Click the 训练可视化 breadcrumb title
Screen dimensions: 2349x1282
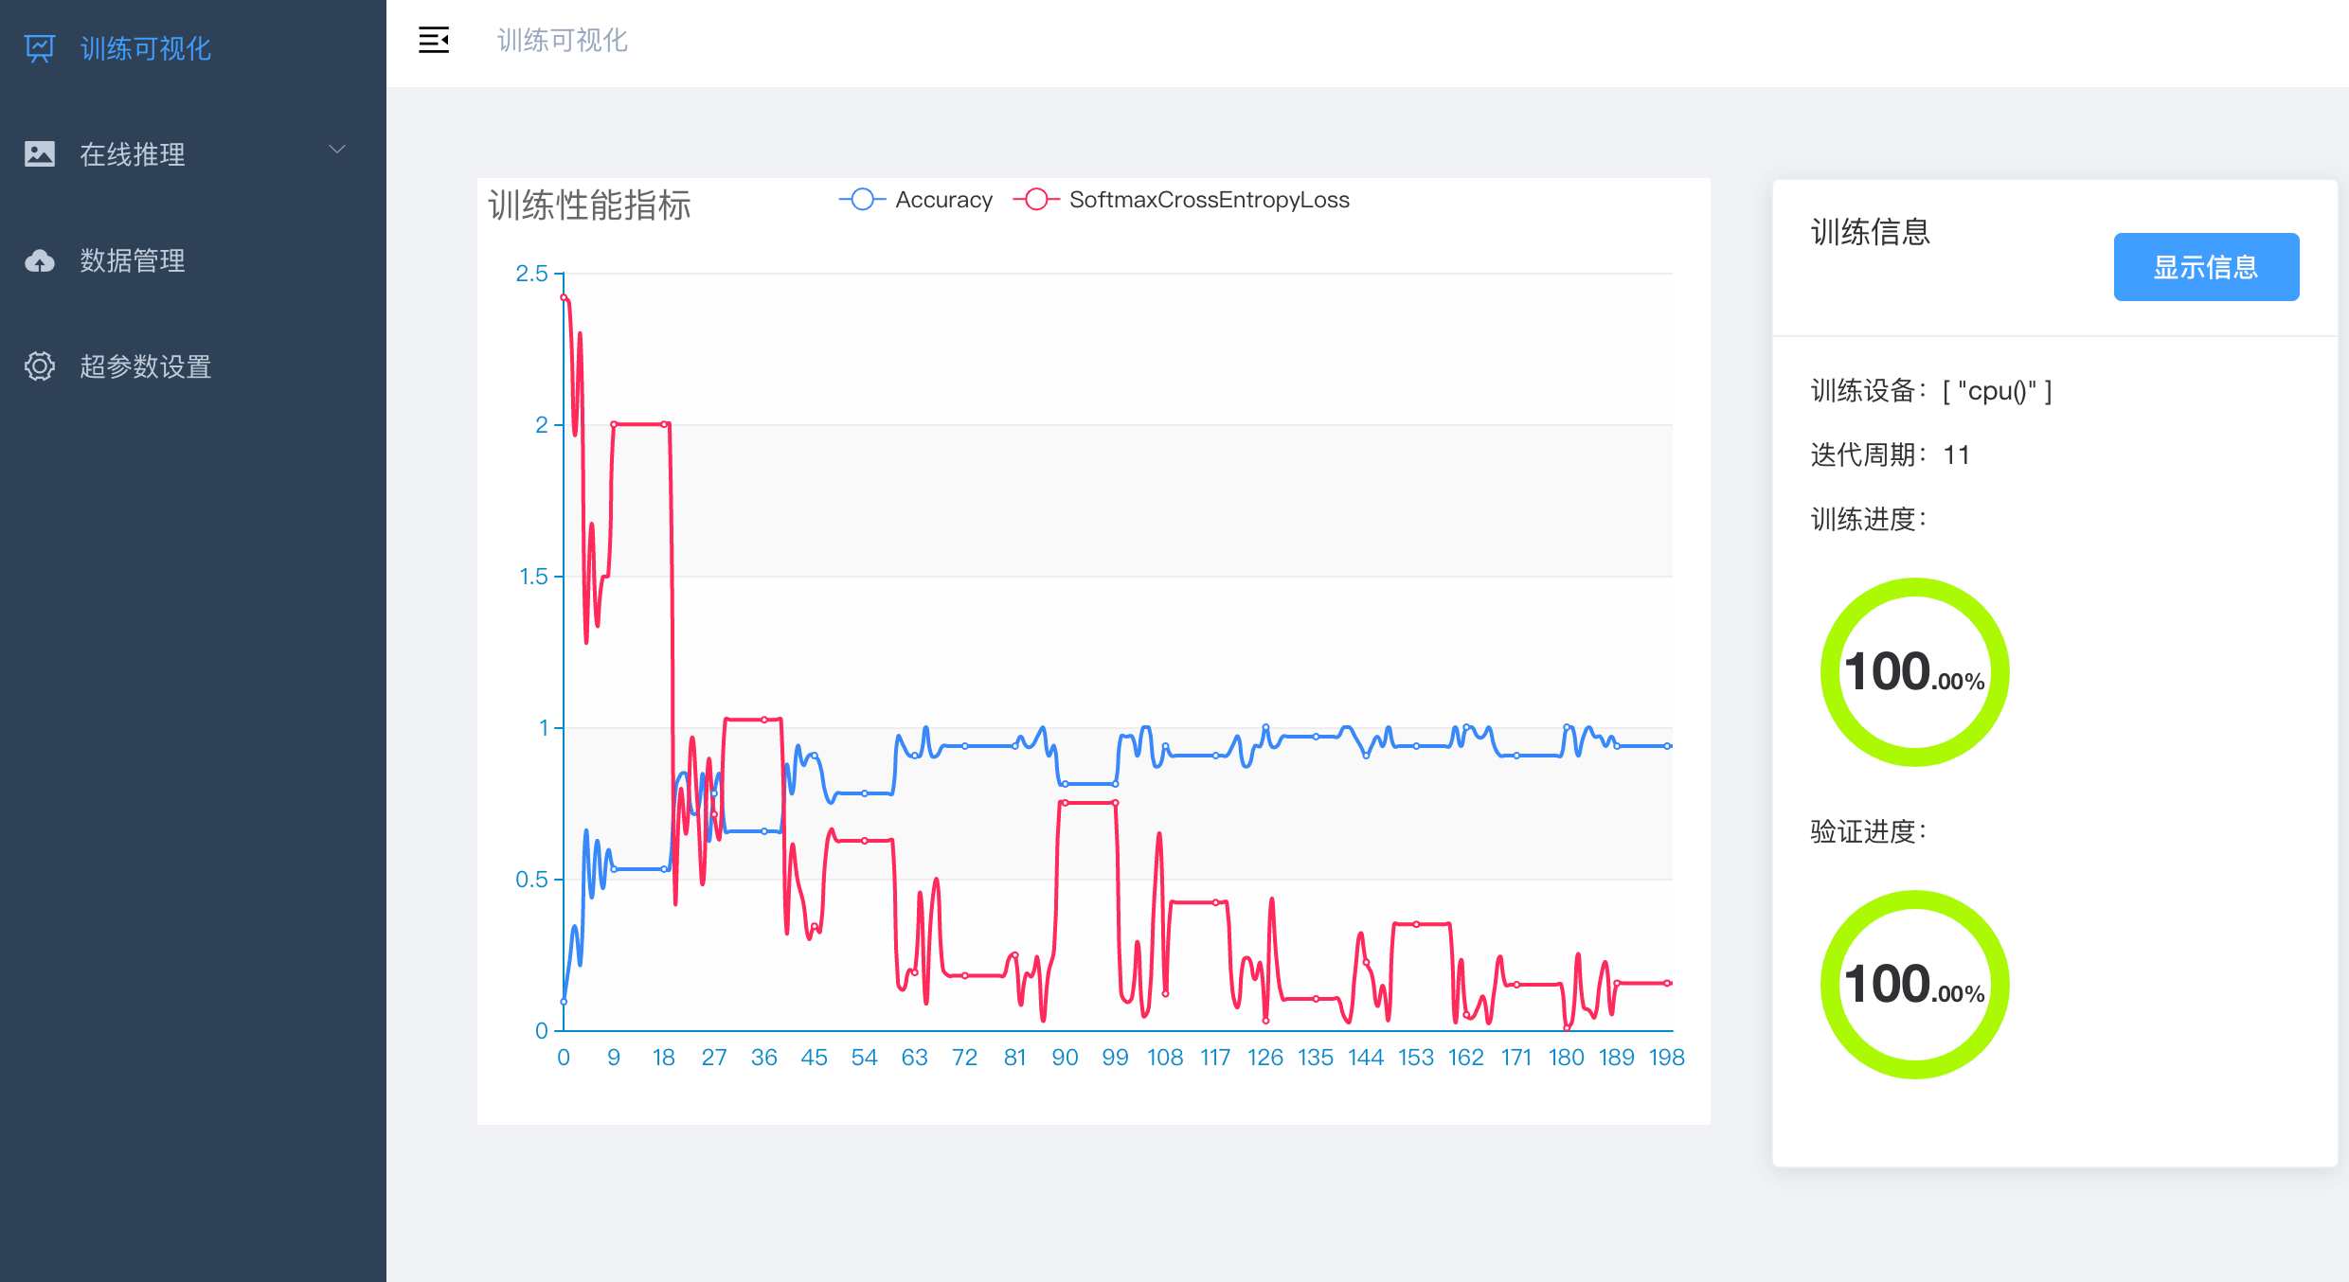point(562,40)
